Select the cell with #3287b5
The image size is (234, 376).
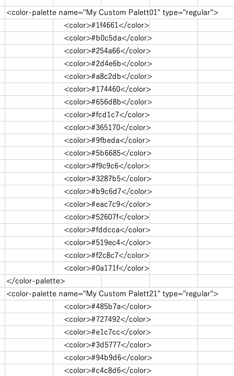(x=101, y=179)
